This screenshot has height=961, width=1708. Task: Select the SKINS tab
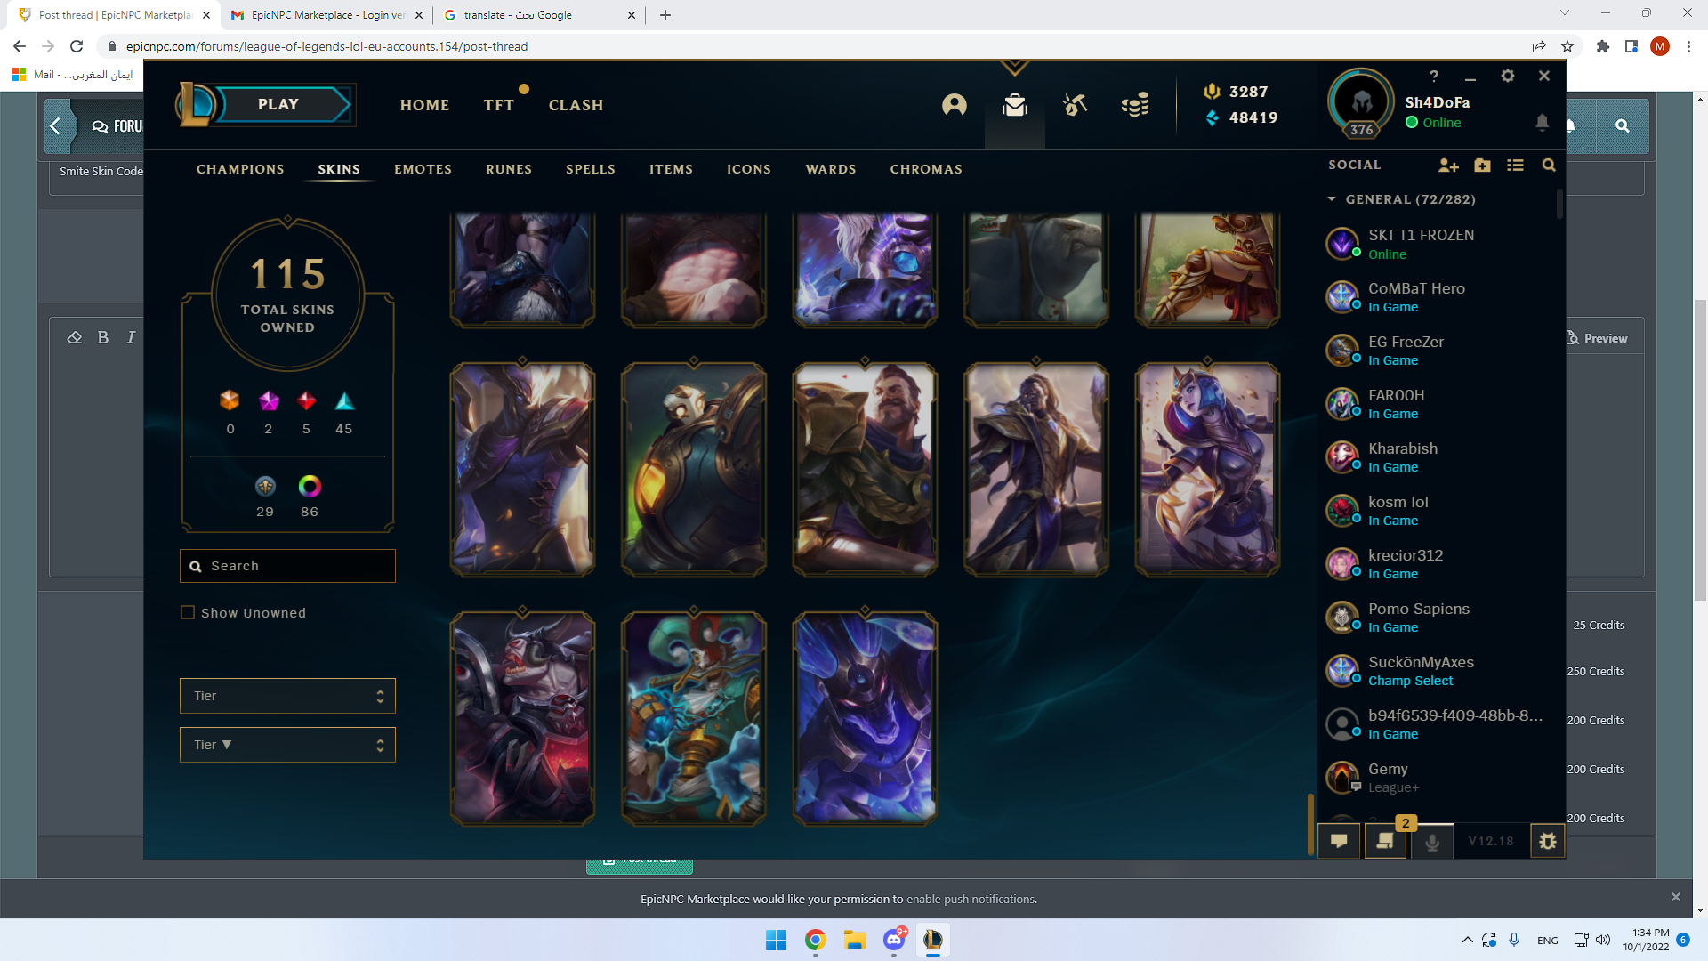tap(339, 169)
